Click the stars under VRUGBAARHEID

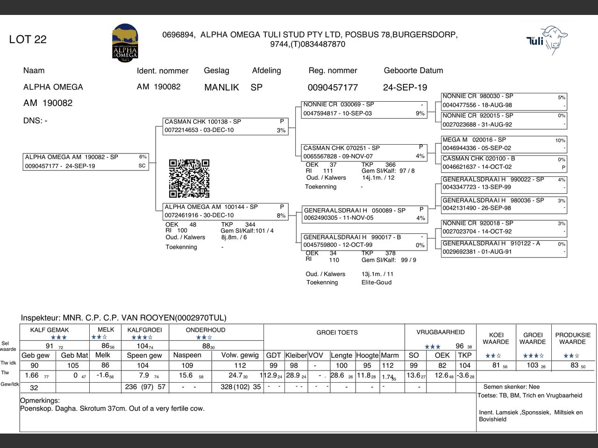pyautogui.click(x=432, y=347)
